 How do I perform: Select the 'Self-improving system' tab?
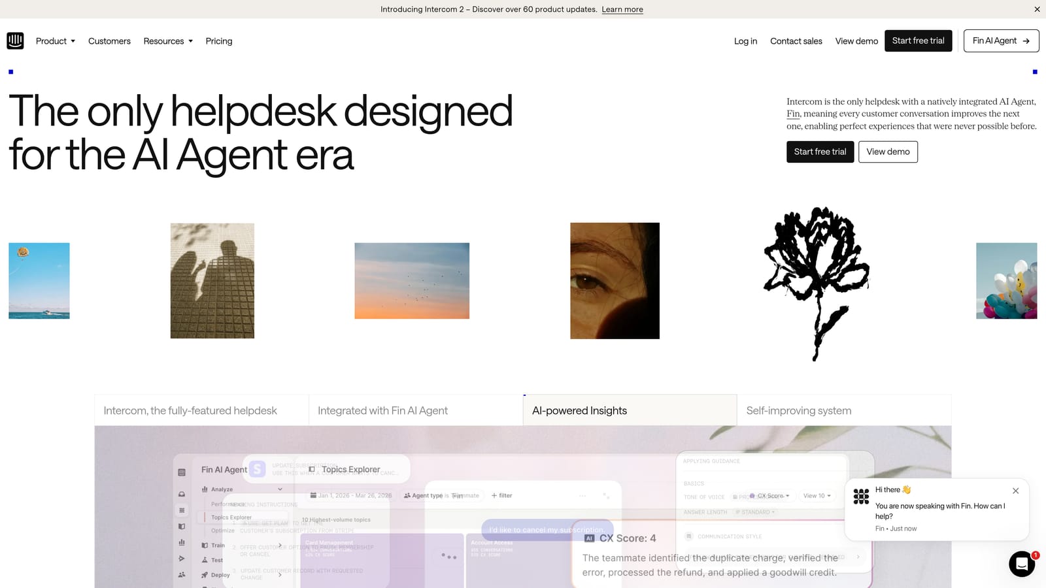click(844, 410)
